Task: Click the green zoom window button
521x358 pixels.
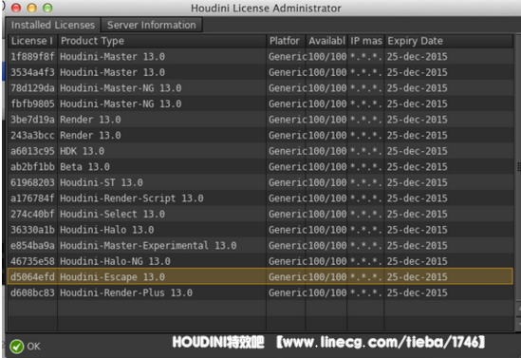Action: click(x=47, y=8)
